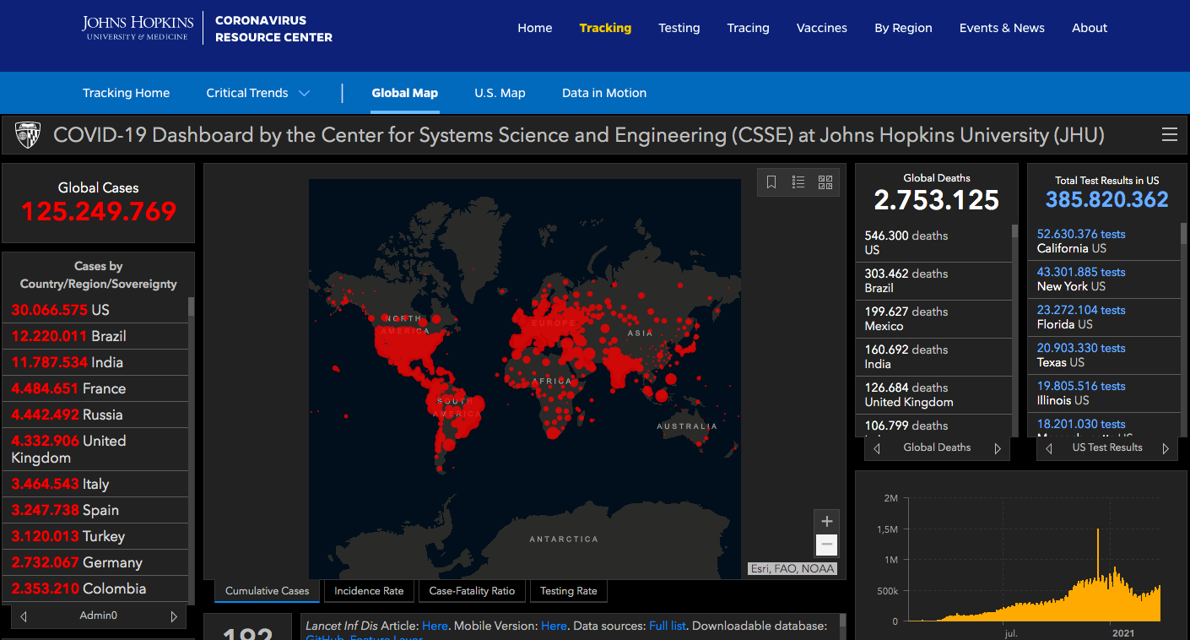Advance the US Test Results panel forward
This screenshot has width=1190, height=640.
1166,448
